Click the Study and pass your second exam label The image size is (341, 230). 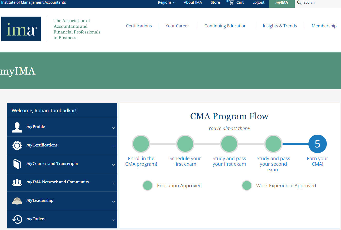pyautogui.click(x=273, y=164)
